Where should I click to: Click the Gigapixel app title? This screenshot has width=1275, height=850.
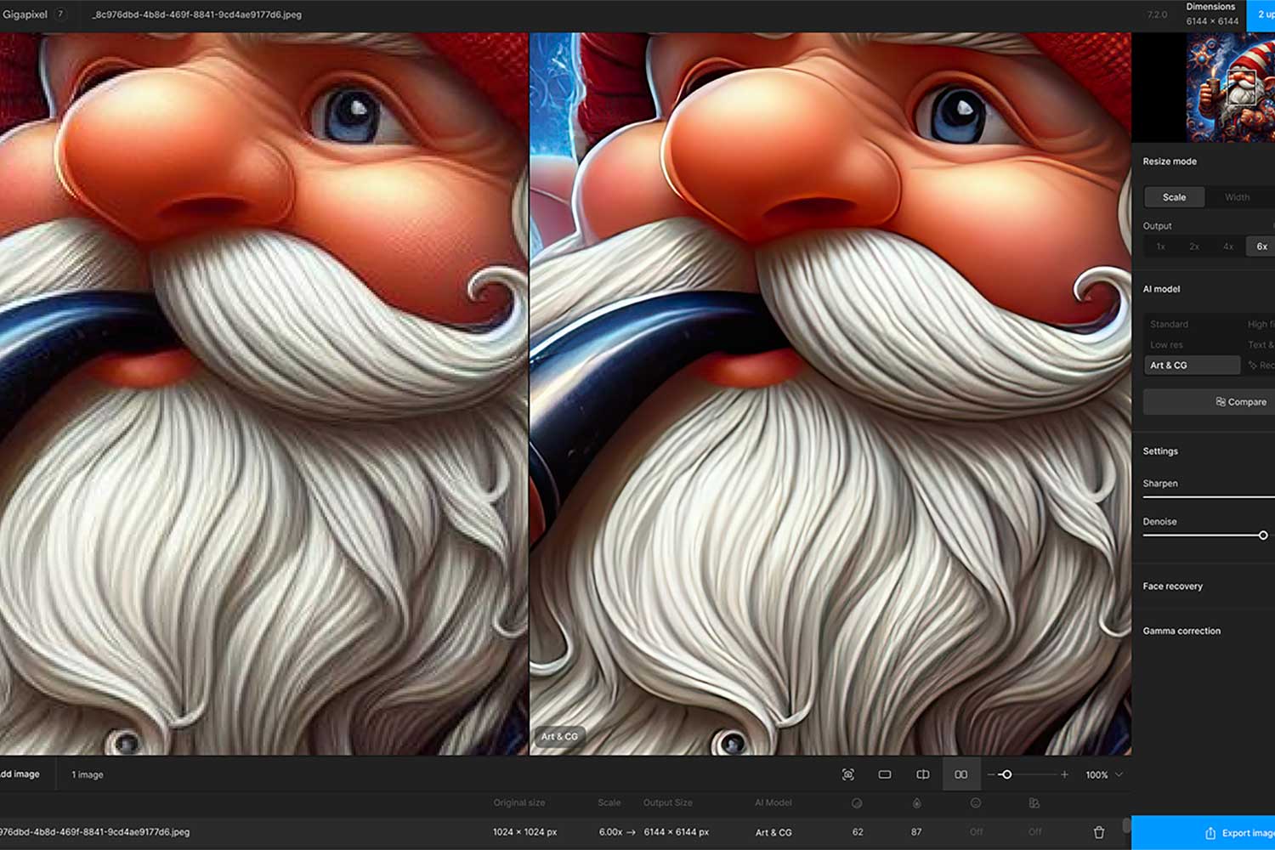click(24, 14)
